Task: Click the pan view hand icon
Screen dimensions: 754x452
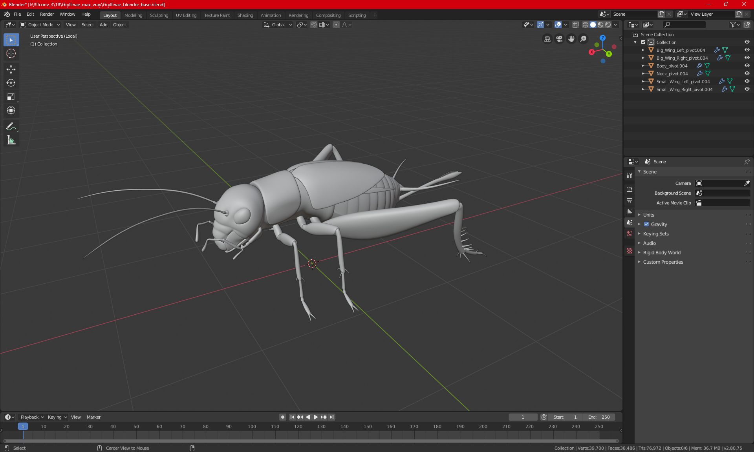Action: tap(571, 39)
